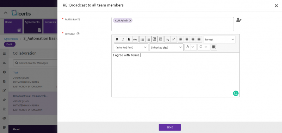Open the document sidebar icon
The image size is (282, 133).
[x=4, y=81]
